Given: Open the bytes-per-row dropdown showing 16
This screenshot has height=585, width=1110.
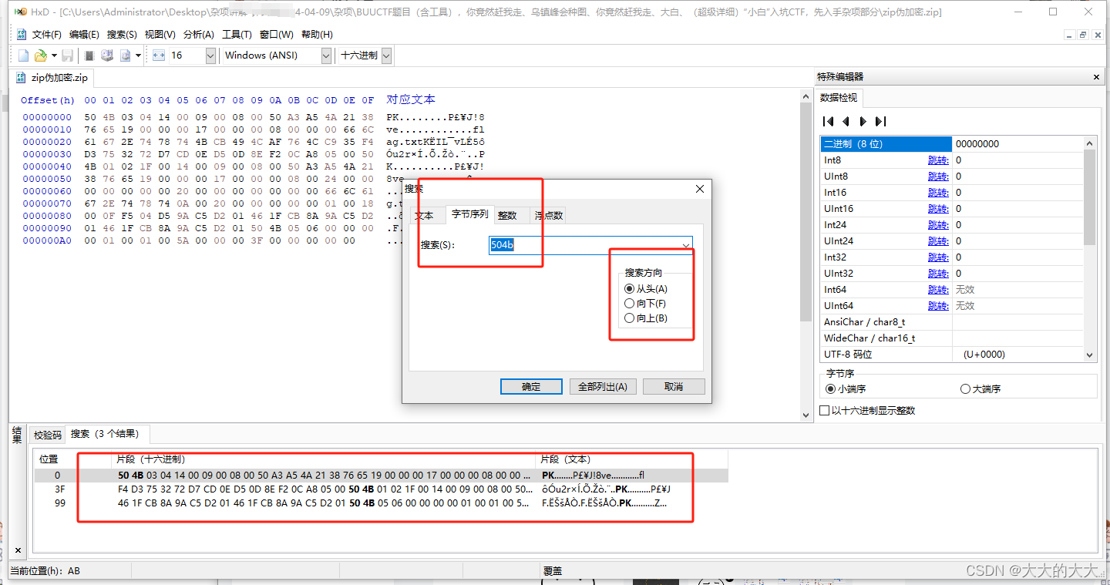Looking at the screenshot, I should coord(210,55).
